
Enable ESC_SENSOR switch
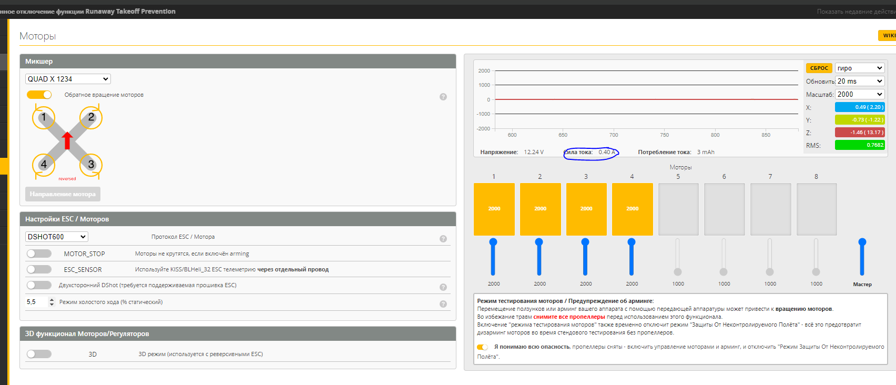pos(39,269)
